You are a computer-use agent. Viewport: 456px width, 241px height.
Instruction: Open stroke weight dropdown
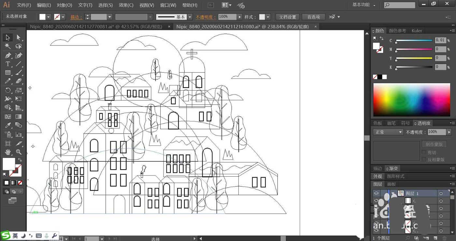[110, 17]
